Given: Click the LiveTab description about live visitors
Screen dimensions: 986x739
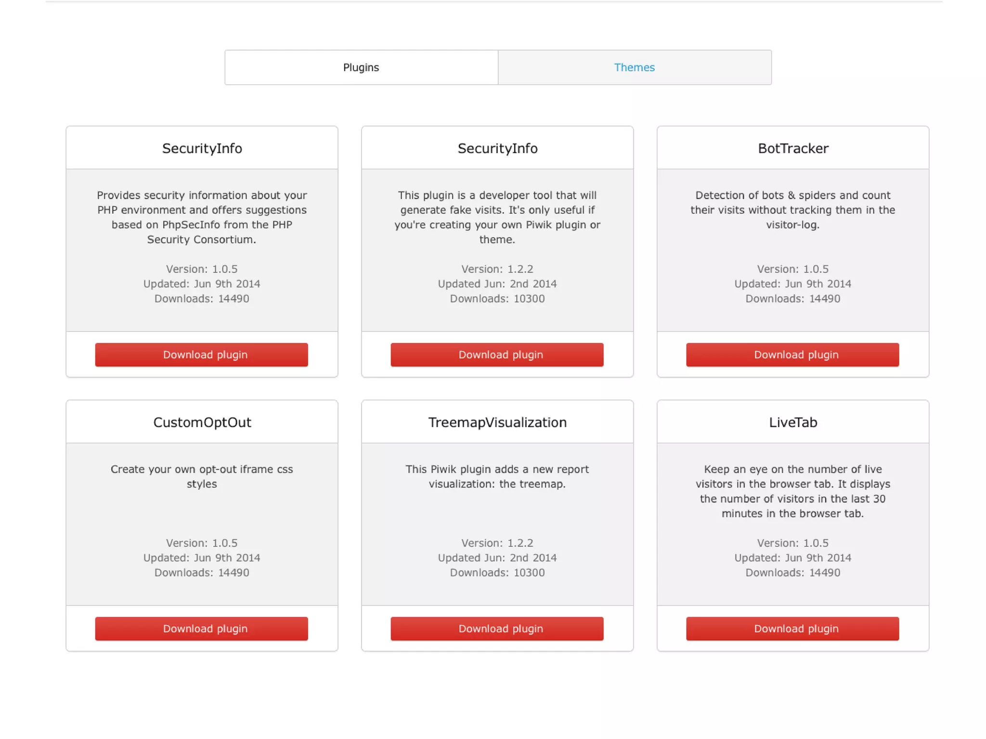Looking at the screenshot, I should [x=793, y=491].
